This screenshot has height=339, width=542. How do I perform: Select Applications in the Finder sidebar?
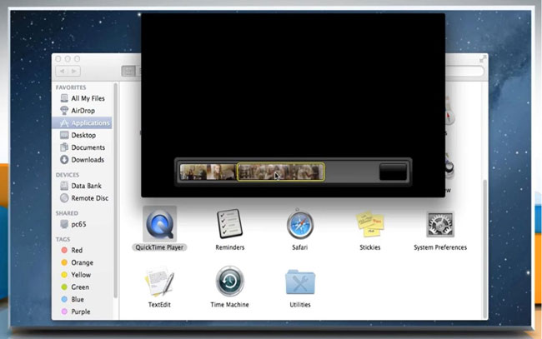(x=83, y=123)
